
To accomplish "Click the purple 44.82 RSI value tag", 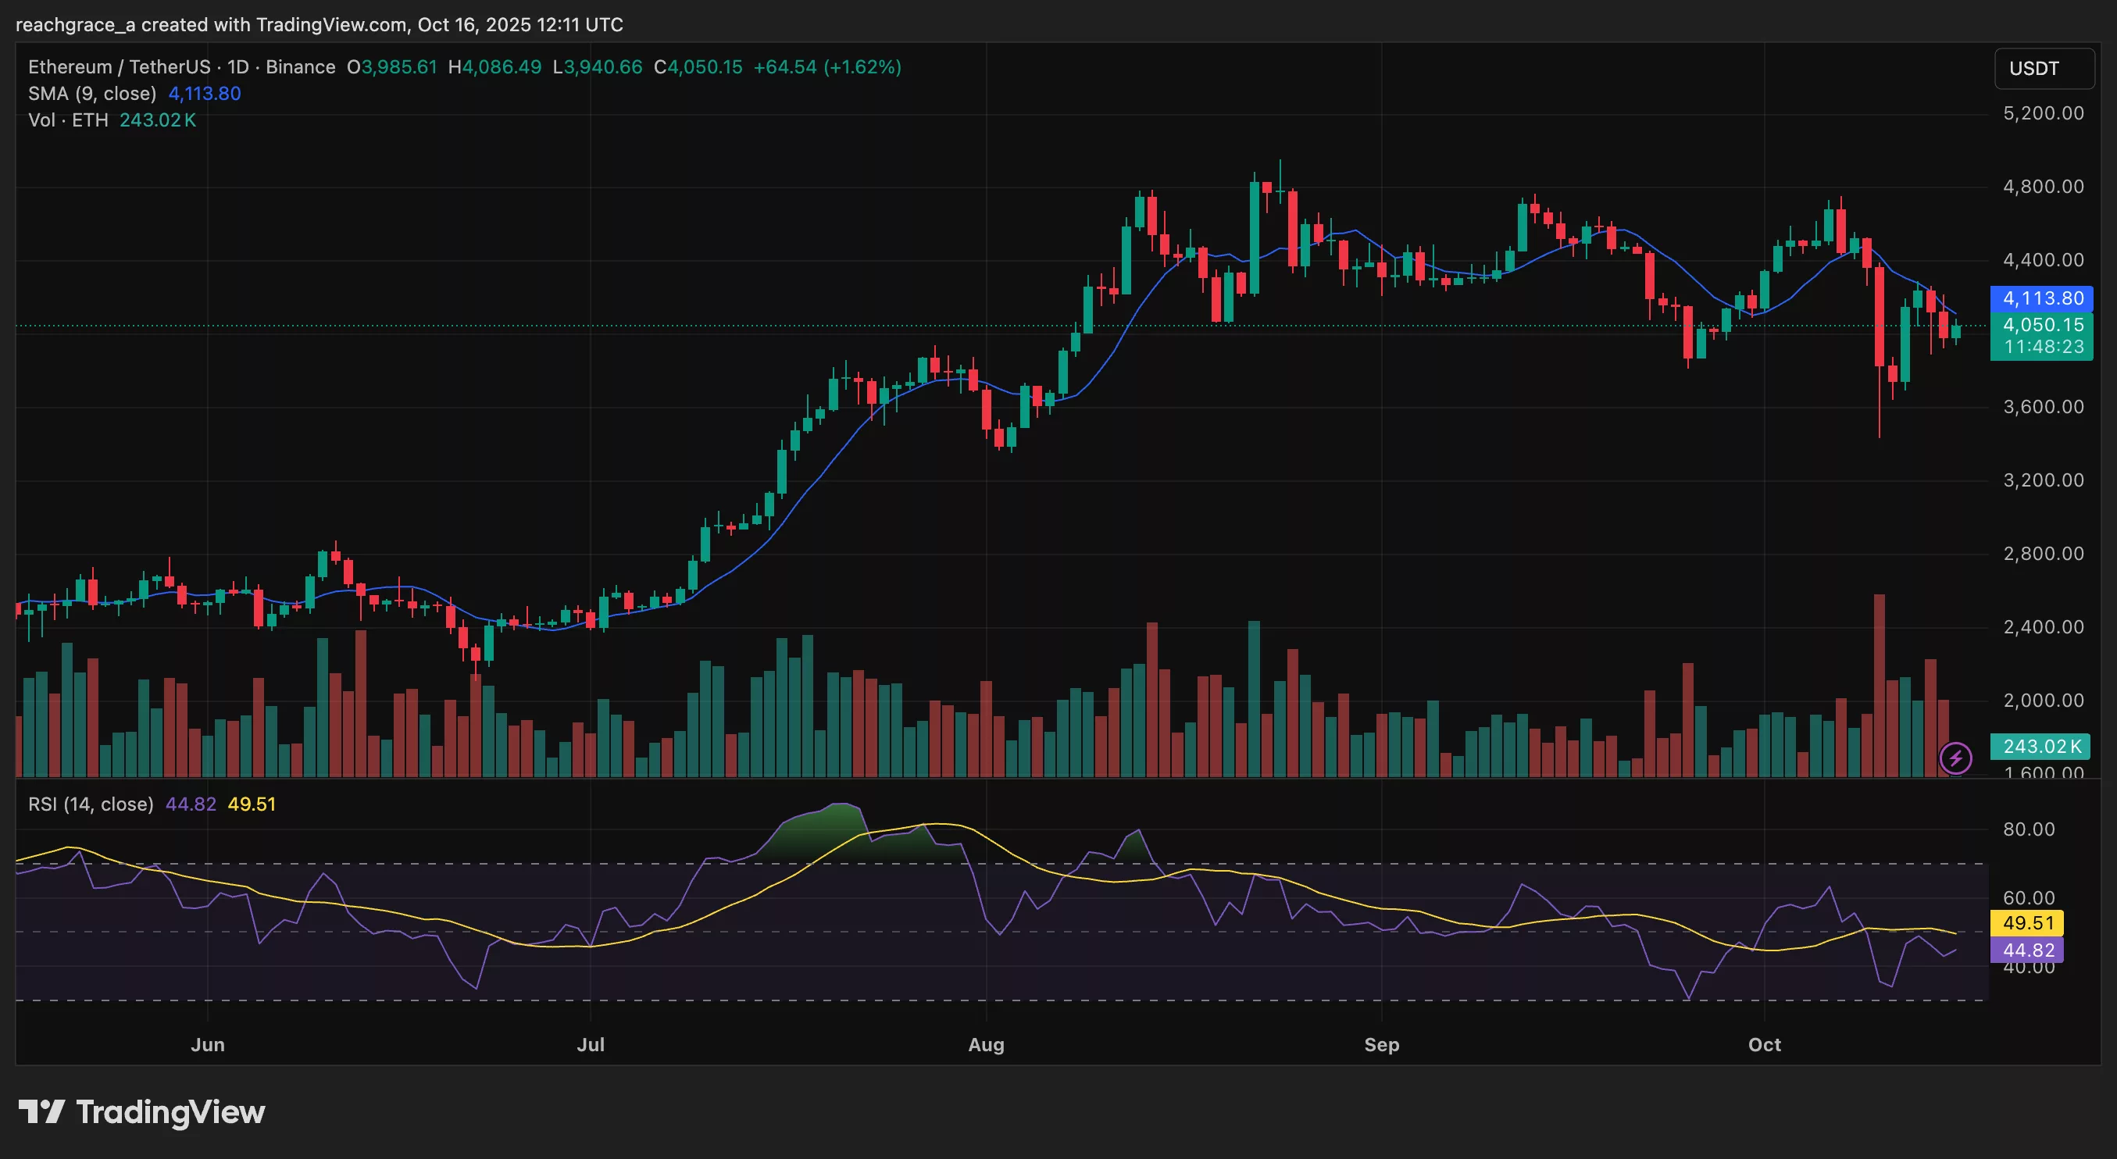I will click(x=2027, y=950).
